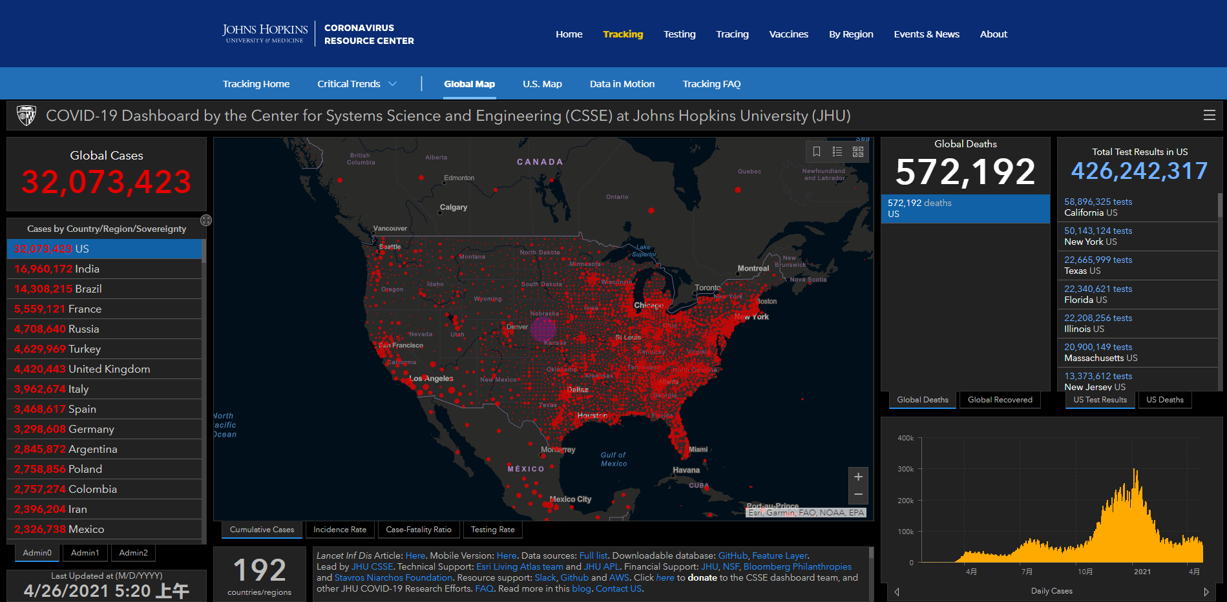This screenshot has height=602, width=1227.
Task: Switch to the Global Recovered tab
Action: [1000, 400]
